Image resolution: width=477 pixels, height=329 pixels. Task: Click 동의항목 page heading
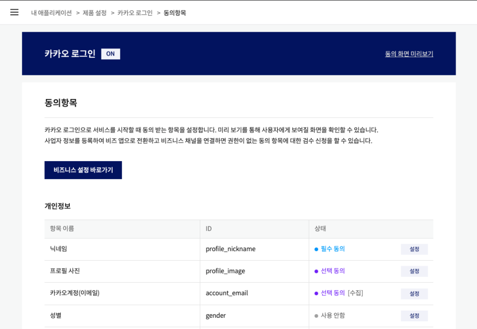(61, 103)
